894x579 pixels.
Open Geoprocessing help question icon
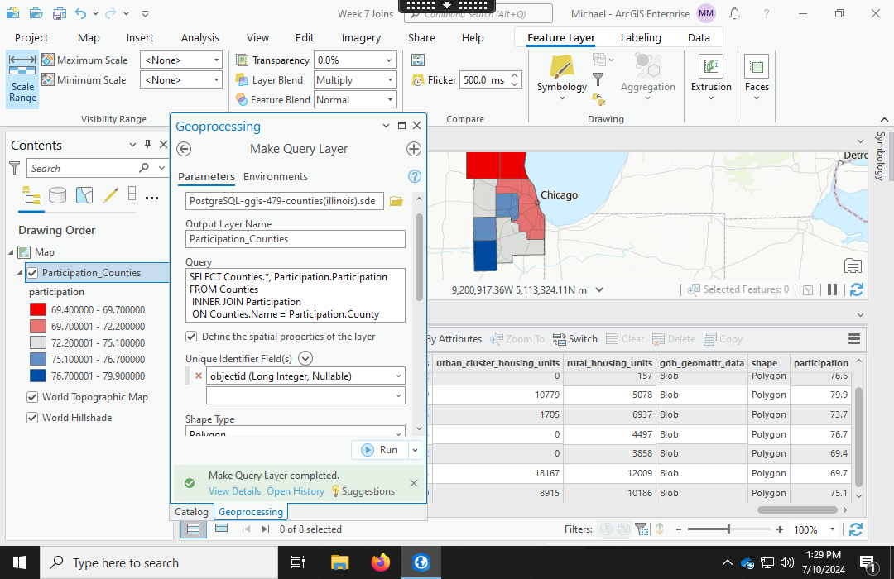[415, 177]
